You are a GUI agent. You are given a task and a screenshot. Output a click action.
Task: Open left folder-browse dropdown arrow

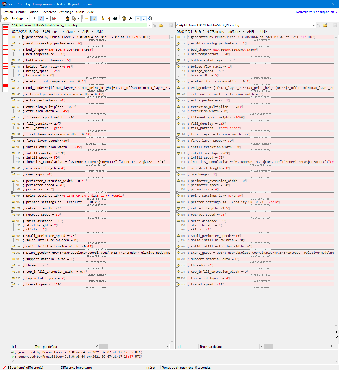click(x=166, y=25)
